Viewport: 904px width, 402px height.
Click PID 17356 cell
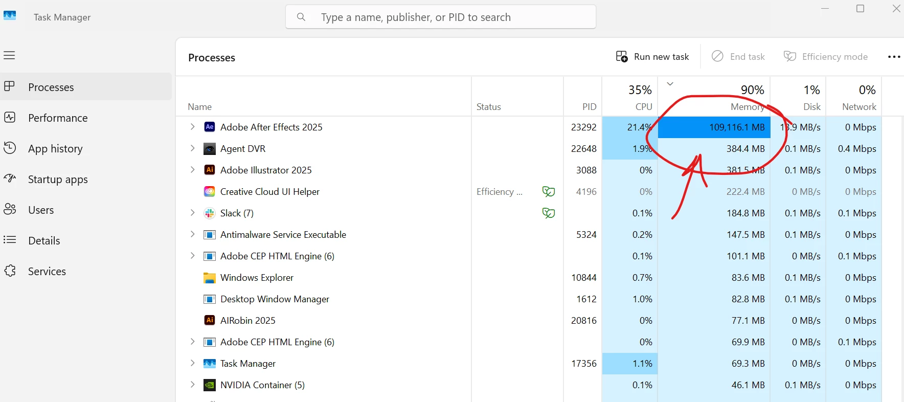pyautogui.click(x=583, y=364)
